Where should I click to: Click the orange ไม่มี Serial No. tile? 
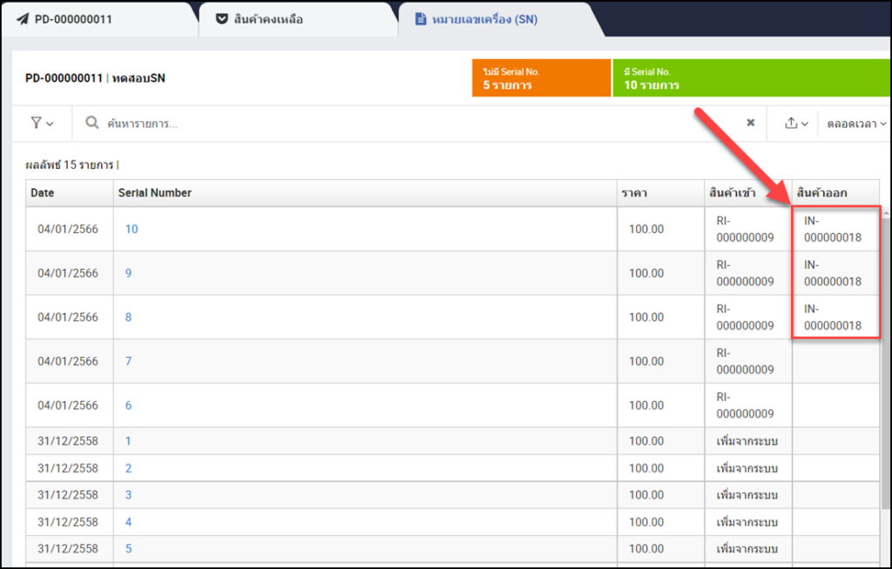541,78
